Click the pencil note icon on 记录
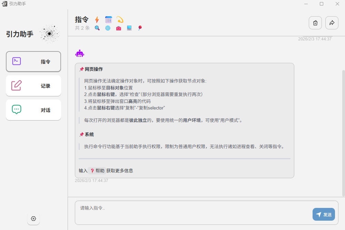This screenshot has width=345, height=230. click(17, 86)
